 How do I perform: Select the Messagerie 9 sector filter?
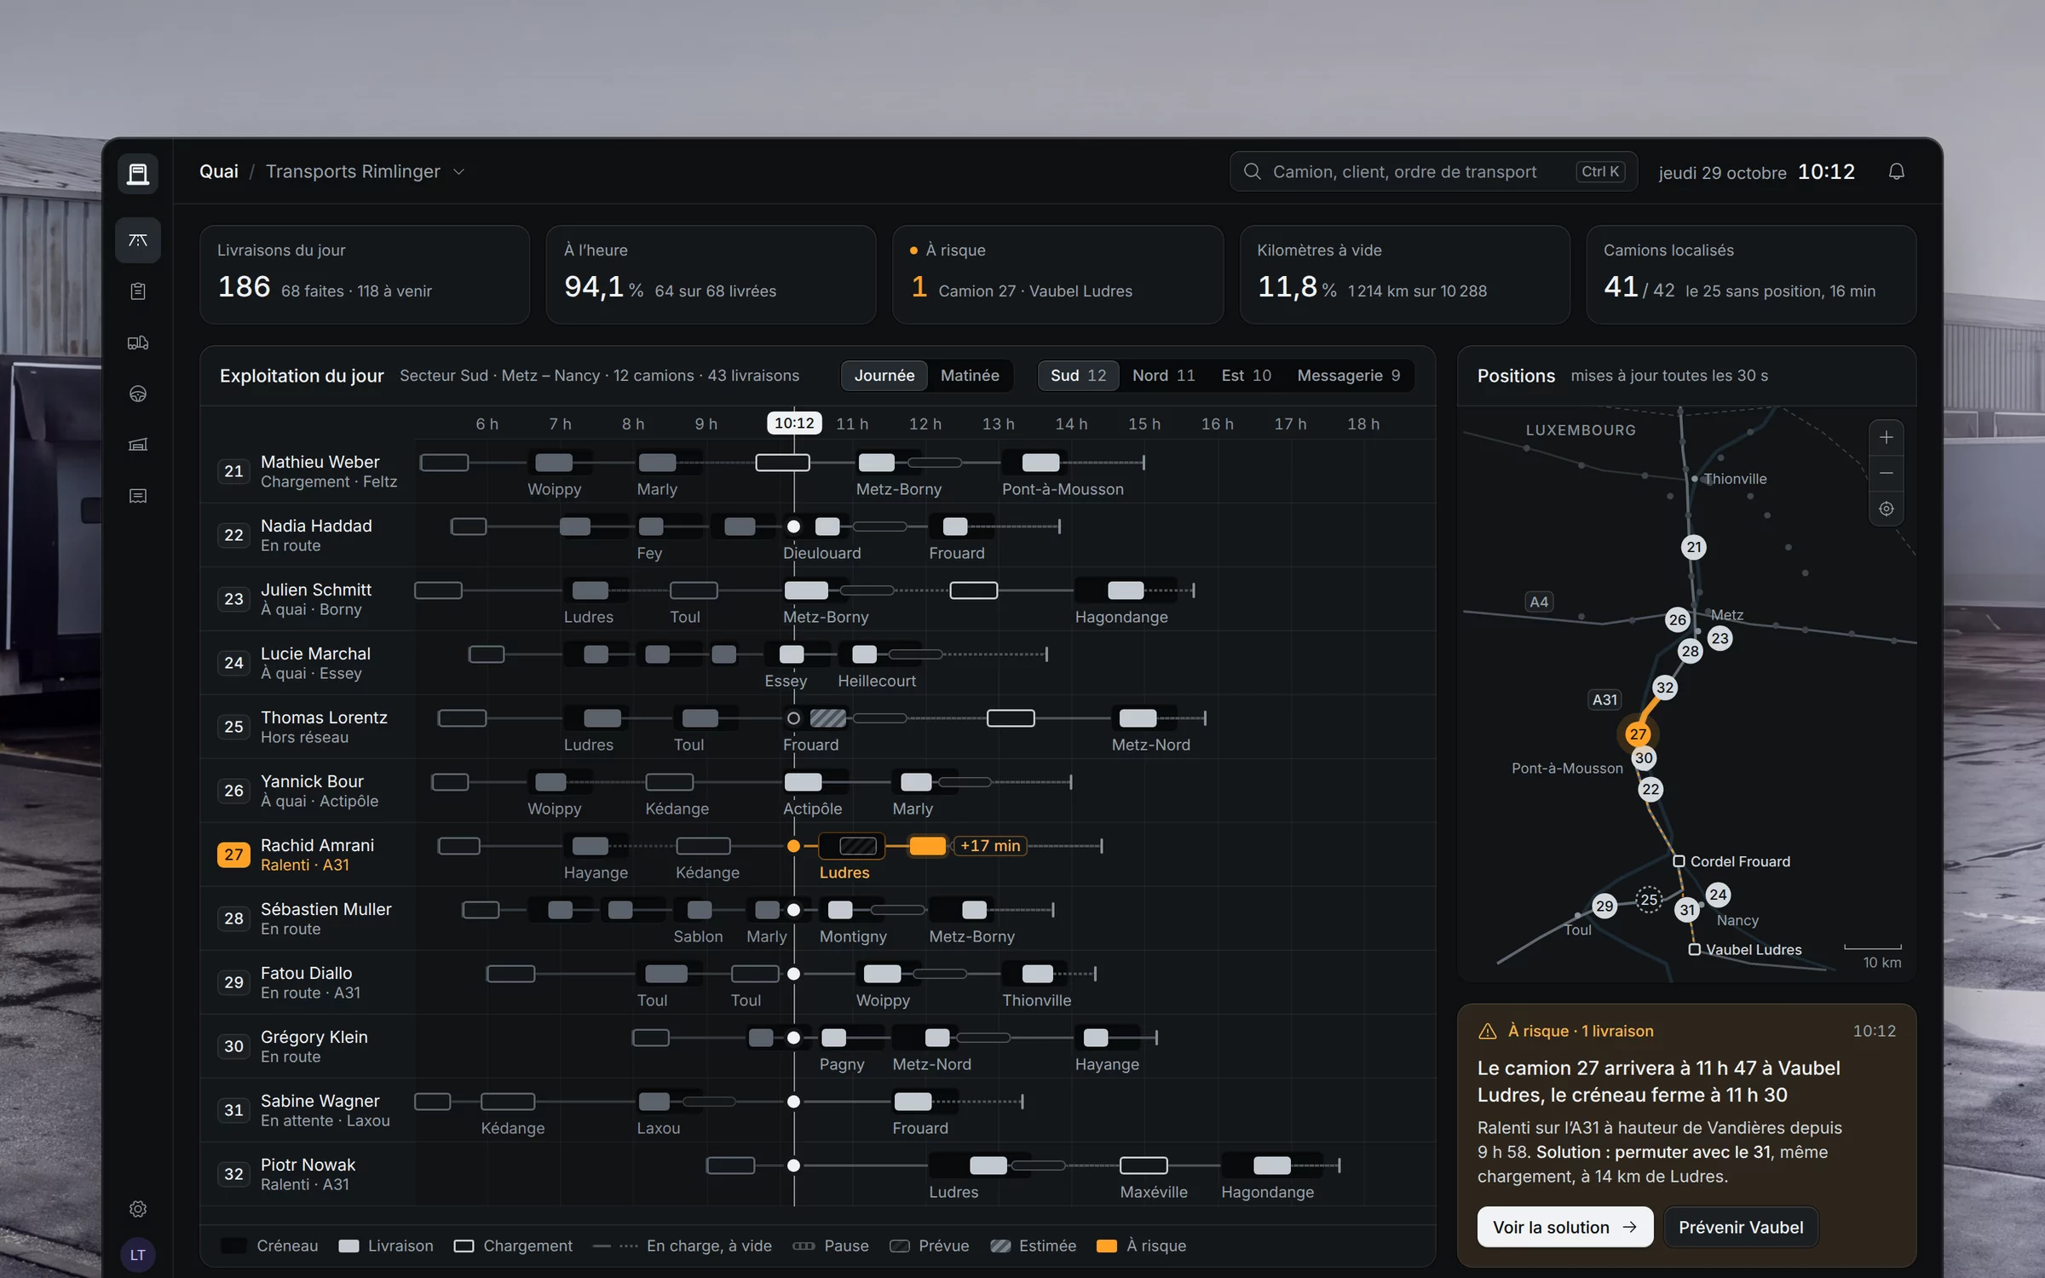point(1348,376)
